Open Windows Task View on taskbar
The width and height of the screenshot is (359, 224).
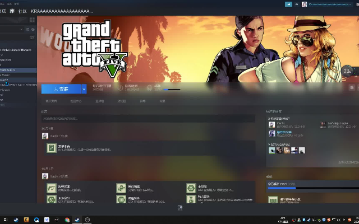click(x=6, y=220)
